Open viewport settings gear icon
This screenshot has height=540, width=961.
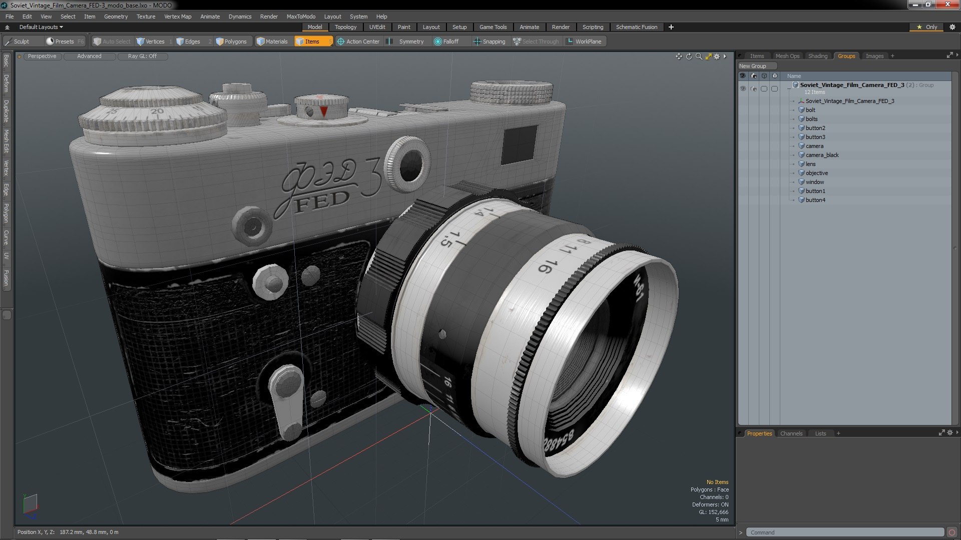click(717, 56)
